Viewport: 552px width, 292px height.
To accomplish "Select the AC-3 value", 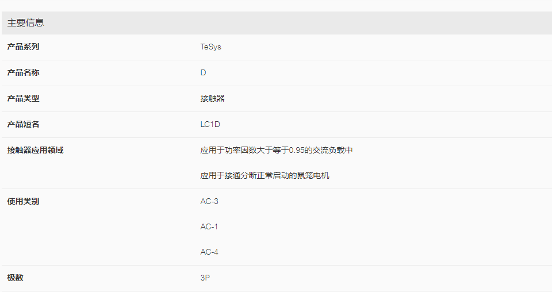I will [209, 202].
